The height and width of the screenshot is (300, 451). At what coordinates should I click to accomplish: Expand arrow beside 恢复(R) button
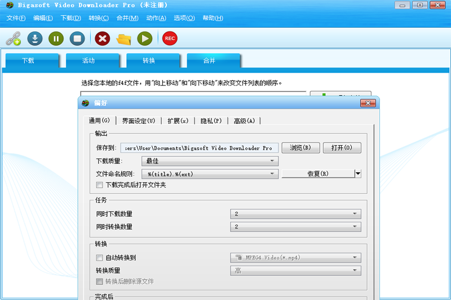[358, 174]
